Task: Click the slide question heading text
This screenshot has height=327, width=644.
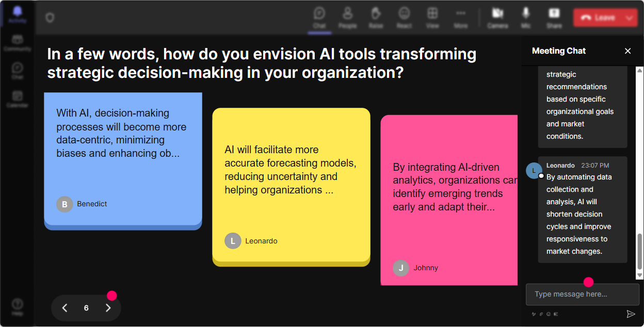Action: click(262, 63)
